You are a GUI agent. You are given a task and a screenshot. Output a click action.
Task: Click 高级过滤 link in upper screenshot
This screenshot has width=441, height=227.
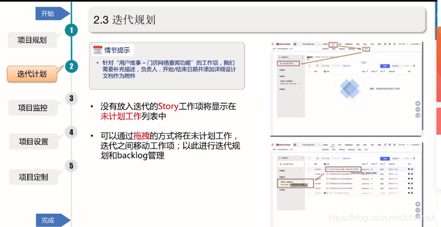point(347,66)
